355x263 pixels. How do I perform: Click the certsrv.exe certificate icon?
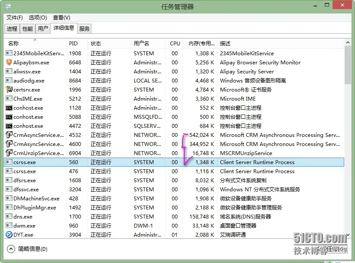tap(9, 89)
